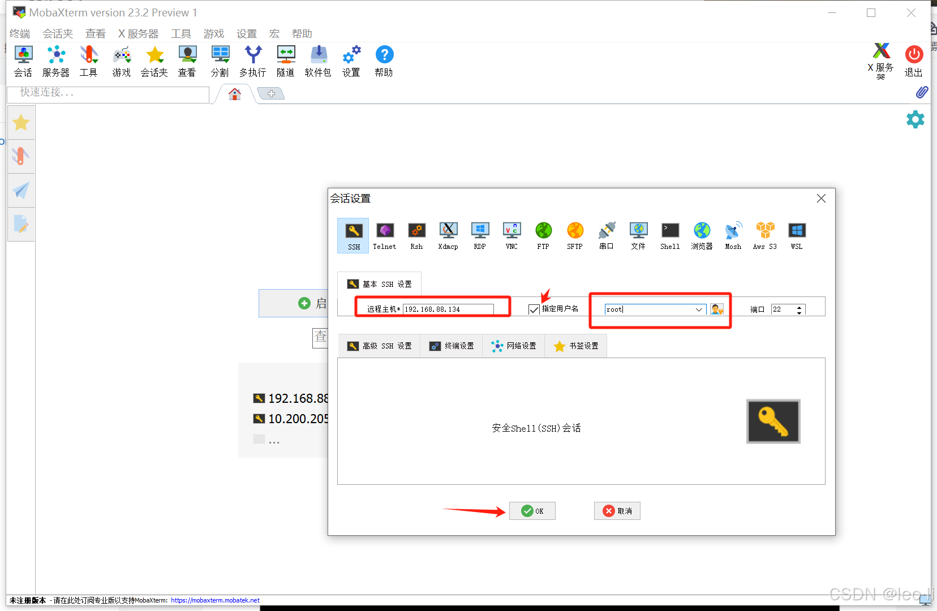
Task: Switch to the home tab
Action: pos(235,94)
